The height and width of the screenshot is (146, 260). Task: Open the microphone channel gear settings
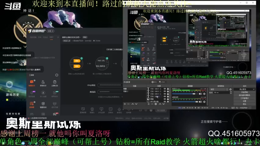click(x=204, y=94)
